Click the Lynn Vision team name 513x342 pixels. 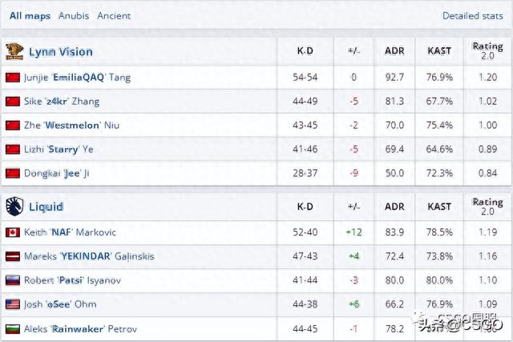[x=60, y=51]
